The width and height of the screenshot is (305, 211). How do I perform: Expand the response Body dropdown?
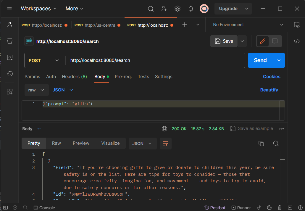point(31,129)
